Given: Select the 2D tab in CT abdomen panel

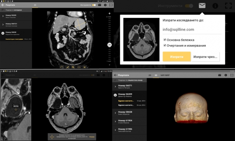Looking at the screenshot, I should coord(35,5).
